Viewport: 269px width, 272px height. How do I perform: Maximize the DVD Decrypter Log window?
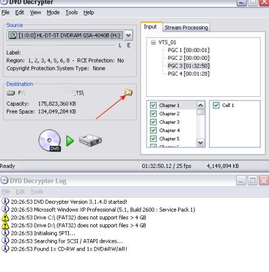(253, 181)
